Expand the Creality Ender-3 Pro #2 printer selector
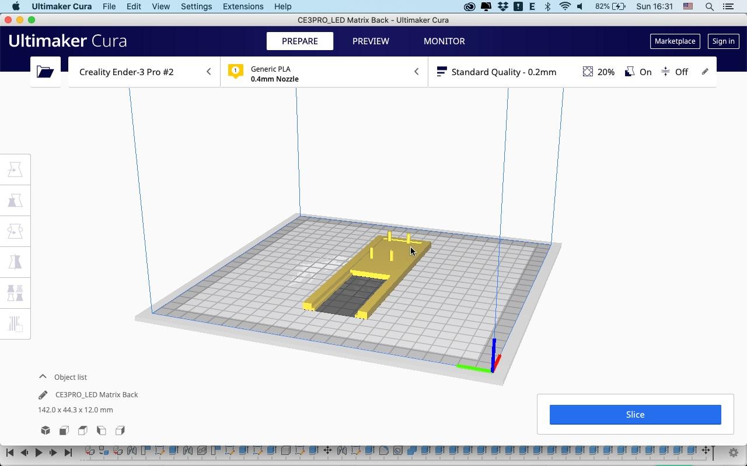 pos(144,72)
